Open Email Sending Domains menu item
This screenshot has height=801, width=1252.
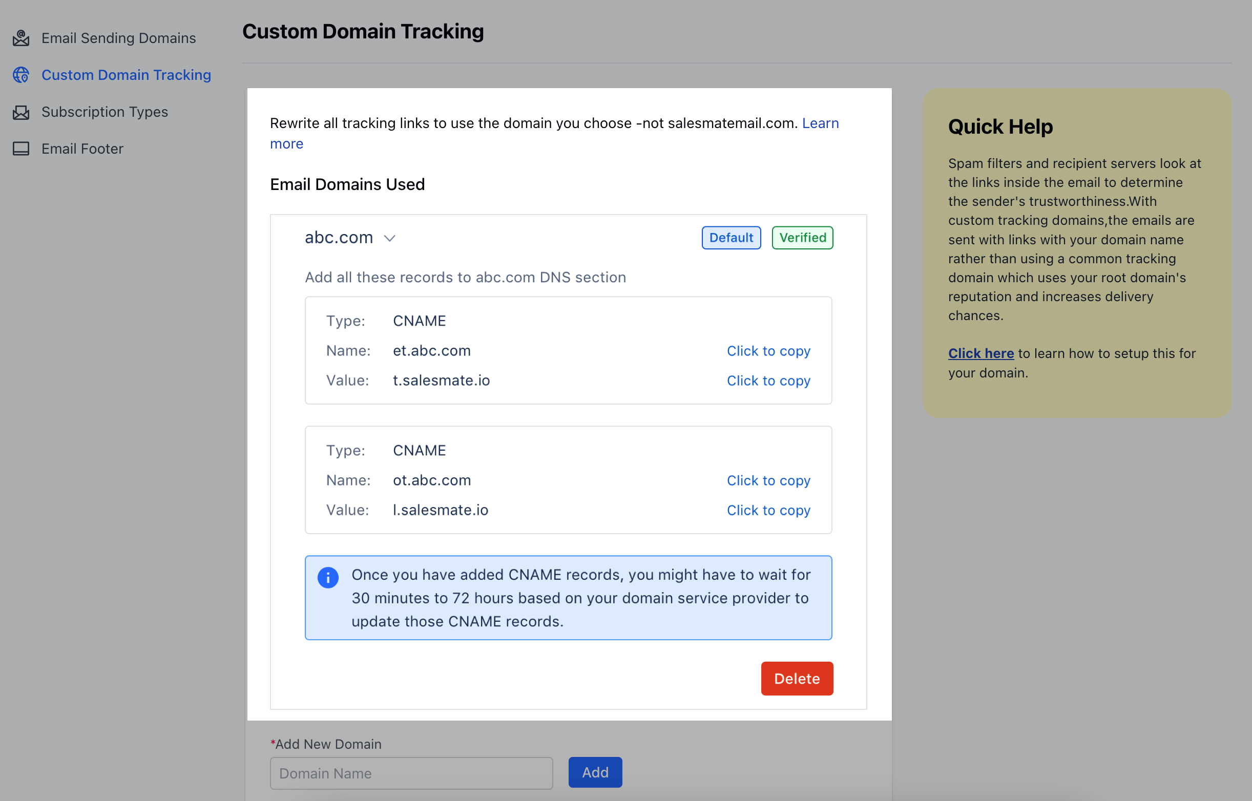[119, 38]
